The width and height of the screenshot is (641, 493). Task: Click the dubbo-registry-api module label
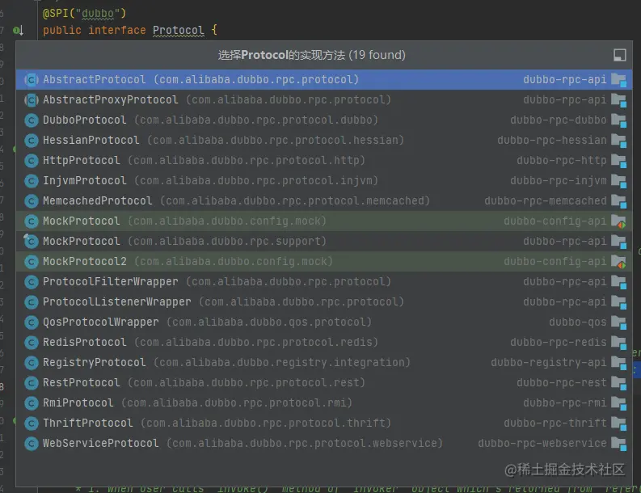(549, 363)
